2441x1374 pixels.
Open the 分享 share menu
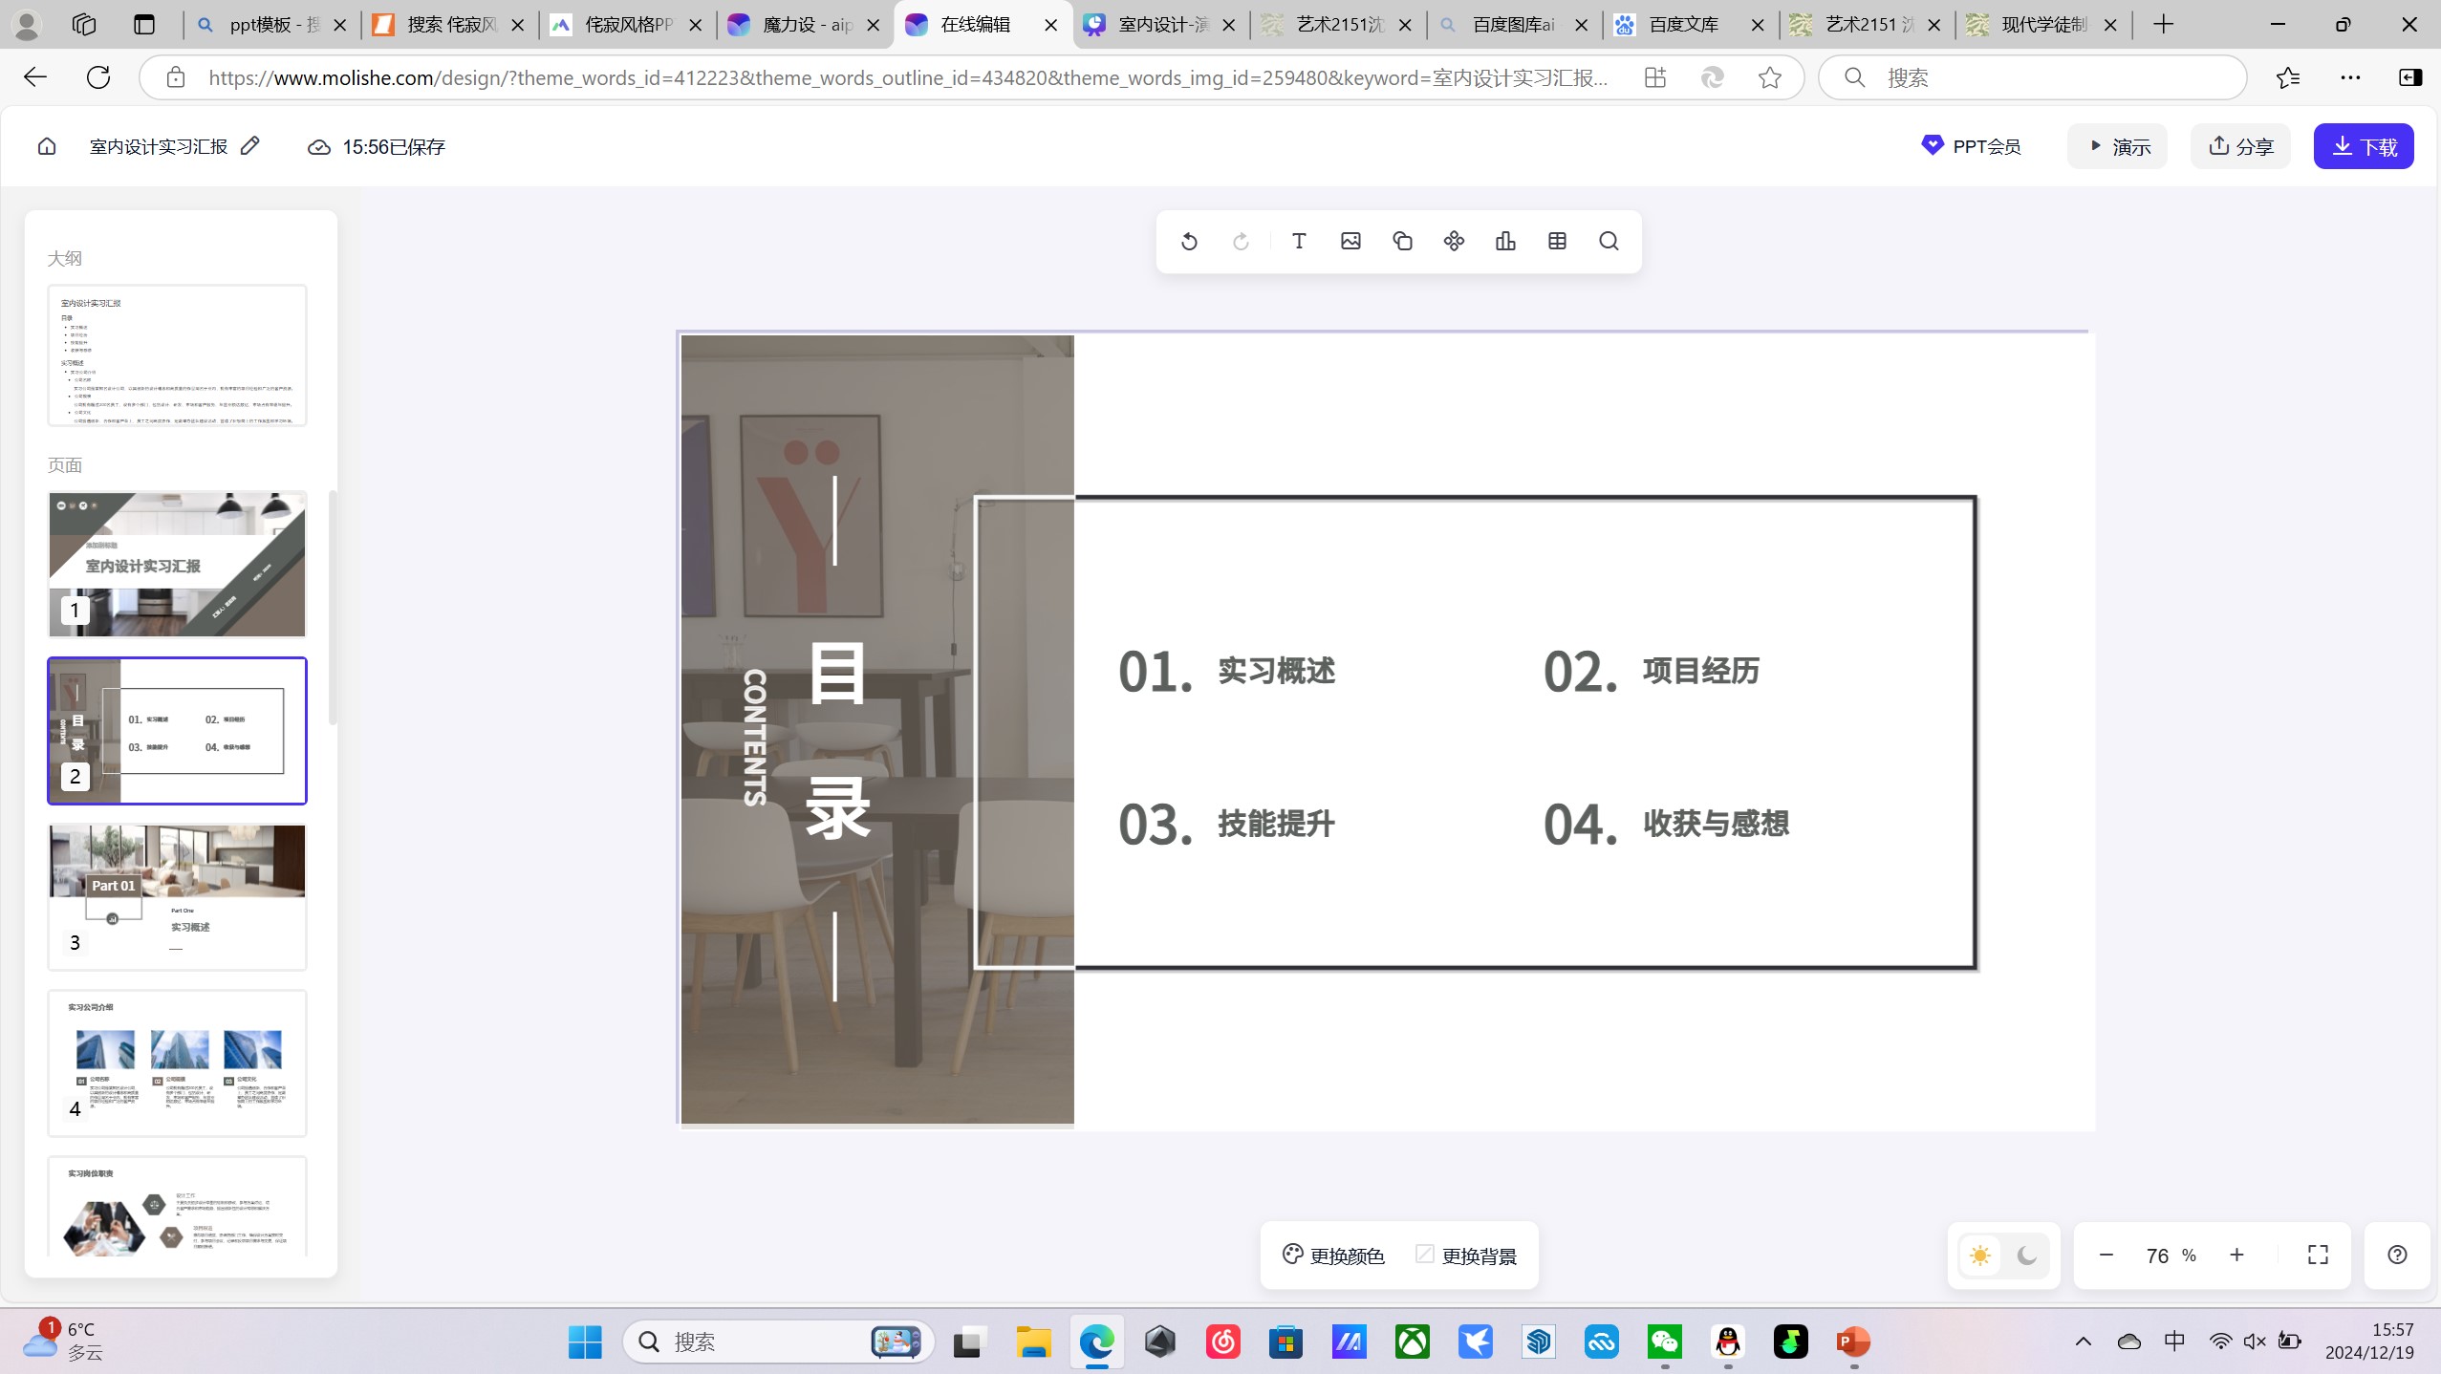(x=2240, y=146)
